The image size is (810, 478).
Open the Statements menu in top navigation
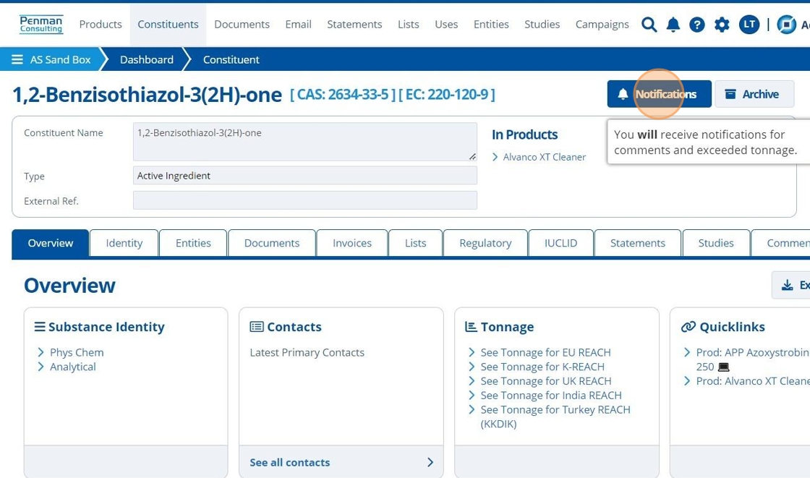click(x=354, y=25)
